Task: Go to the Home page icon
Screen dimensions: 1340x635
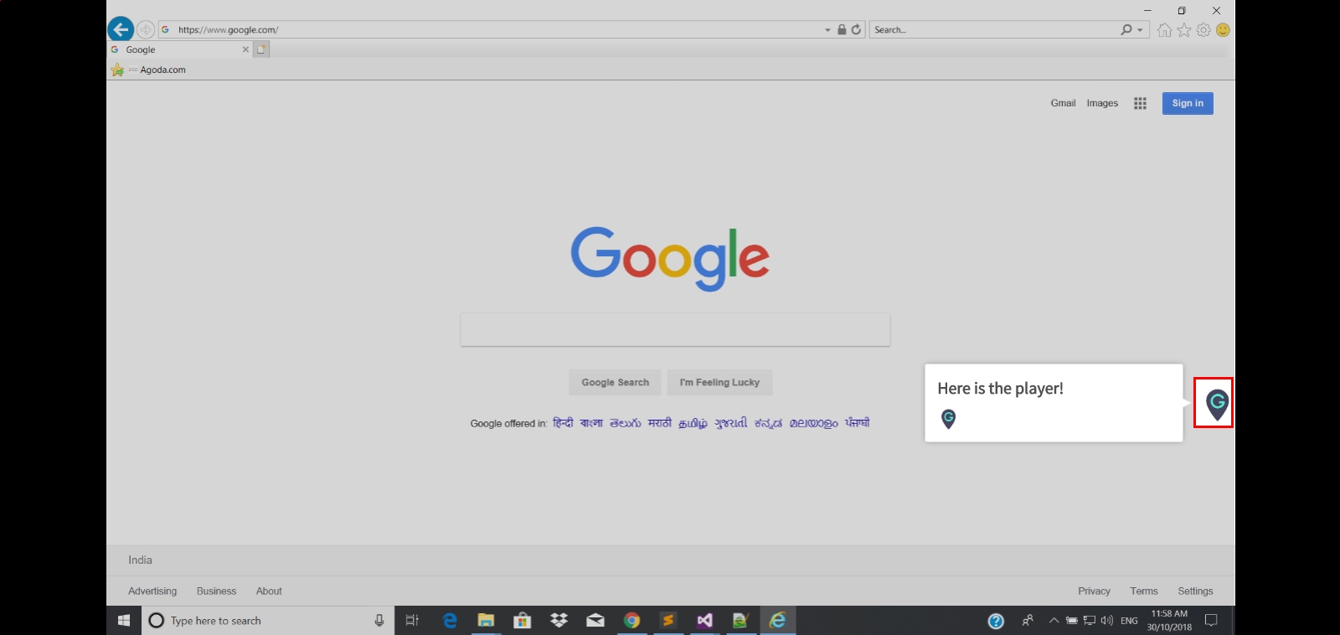Action: tap(1164, 30)
